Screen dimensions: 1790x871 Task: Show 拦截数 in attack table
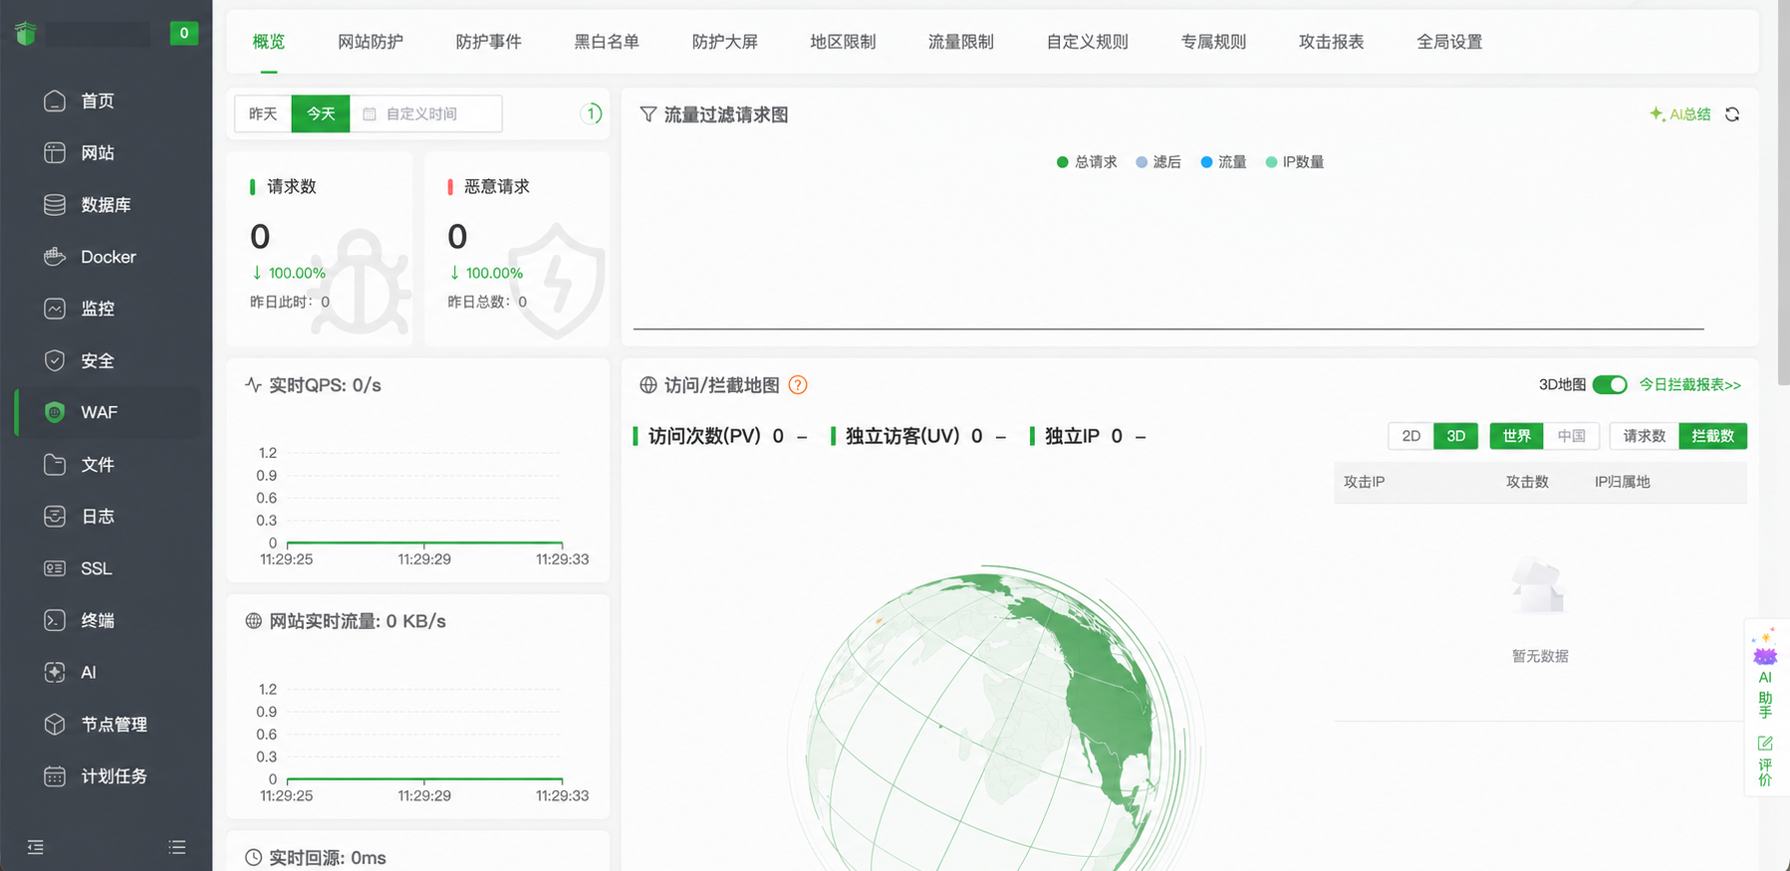pos(1713,436)
